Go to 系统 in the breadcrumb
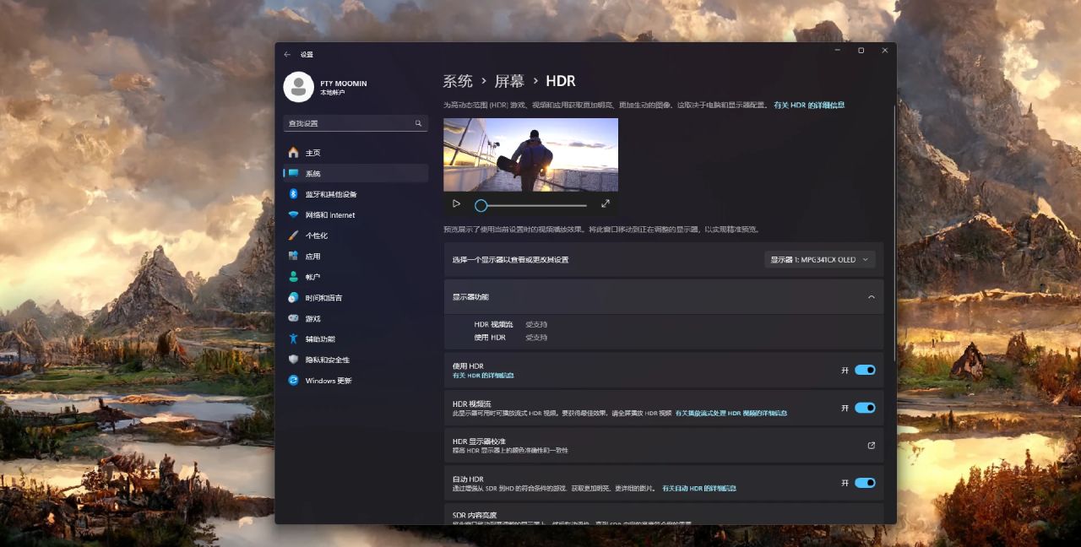Image resolution: width=1081 pixels, height=547 pixels. tap(458, 81)
